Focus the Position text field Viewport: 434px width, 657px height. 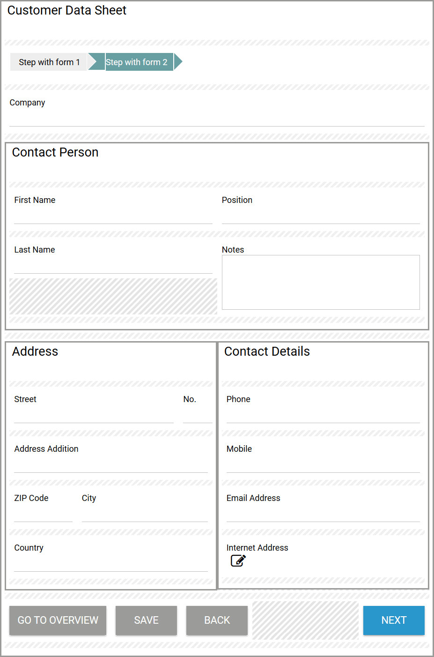pyautogui.click(x=320, y=217)
